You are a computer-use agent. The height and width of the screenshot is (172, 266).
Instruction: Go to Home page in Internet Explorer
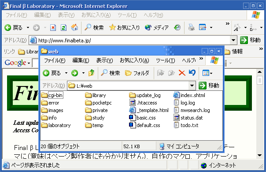point(74,27)
